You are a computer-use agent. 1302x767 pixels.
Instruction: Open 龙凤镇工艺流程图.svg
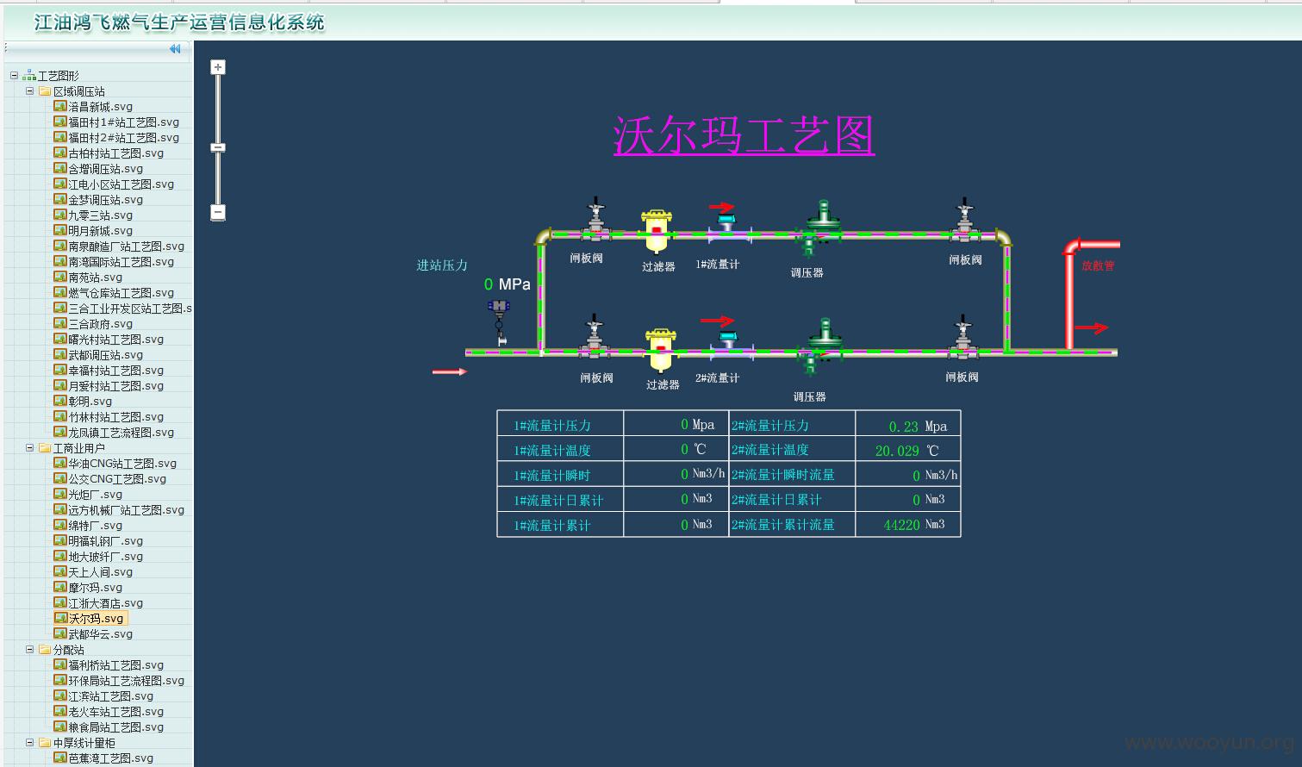121,433
